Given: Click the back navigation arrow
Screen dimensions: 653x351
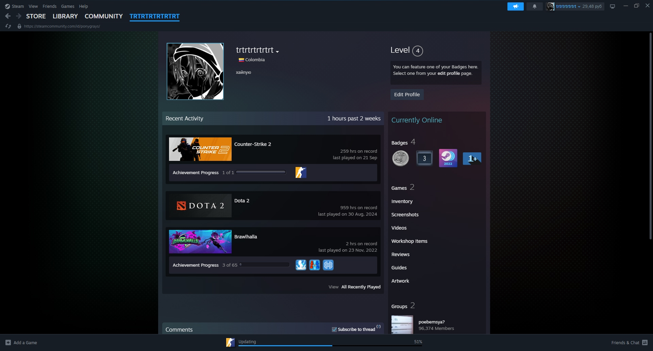Looking at the screenshot, I should click(8, 16).
